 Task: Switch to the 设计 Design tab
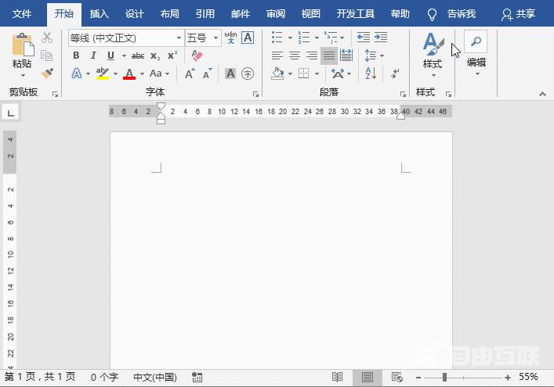coord(135,14)
